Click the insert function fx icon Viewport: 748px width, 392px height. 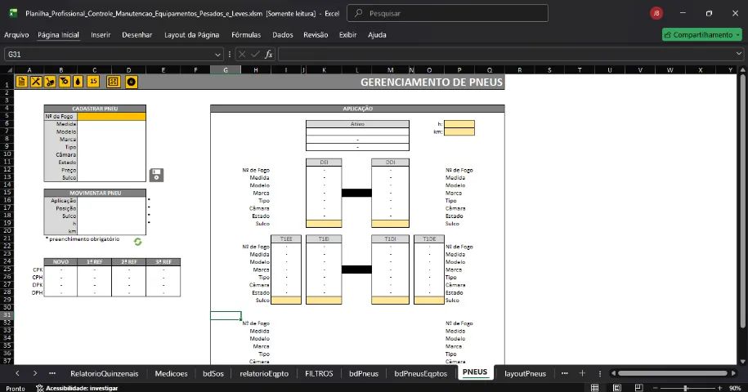268,54
